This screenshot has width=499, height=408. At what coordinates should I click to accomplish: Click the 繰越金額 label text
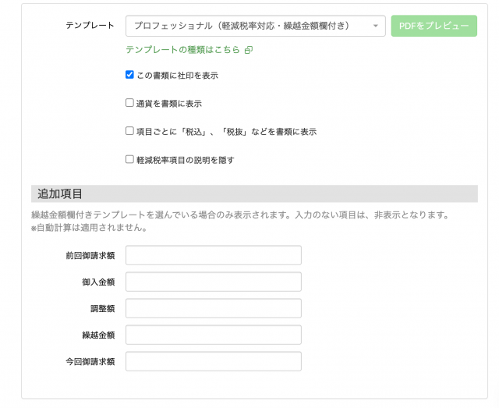[98, 335]
